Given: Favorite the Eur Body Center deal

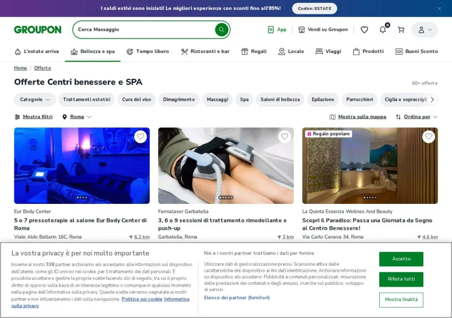Looking at the screenshot, I should click(141, 136).
